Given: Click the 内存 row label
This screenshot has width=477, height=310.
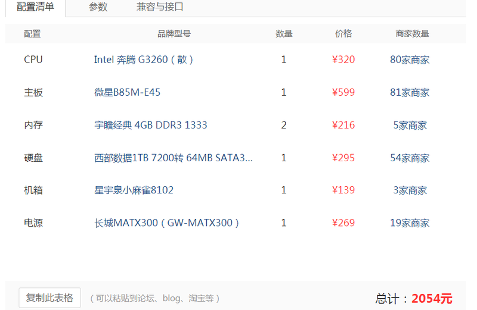Looking at the screenshot, I should point(33,125).
